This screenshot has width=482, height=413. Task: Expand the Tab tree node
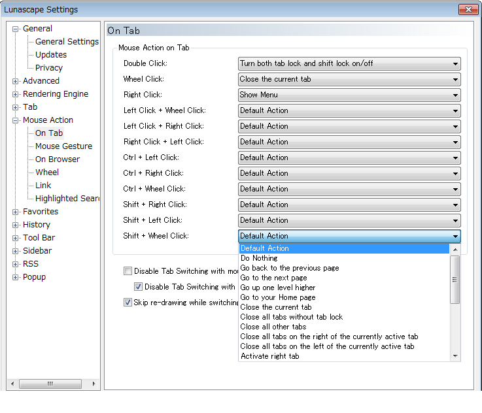coord(15,107)
